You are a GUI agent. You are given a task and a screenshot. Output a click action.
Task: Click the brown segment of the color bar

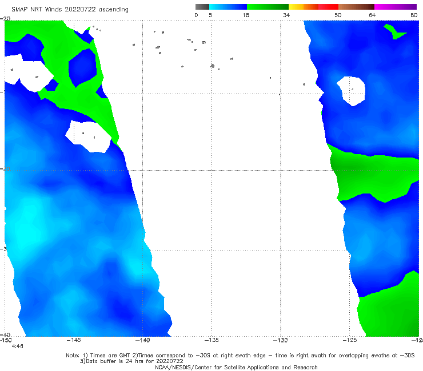pos(356,7)
